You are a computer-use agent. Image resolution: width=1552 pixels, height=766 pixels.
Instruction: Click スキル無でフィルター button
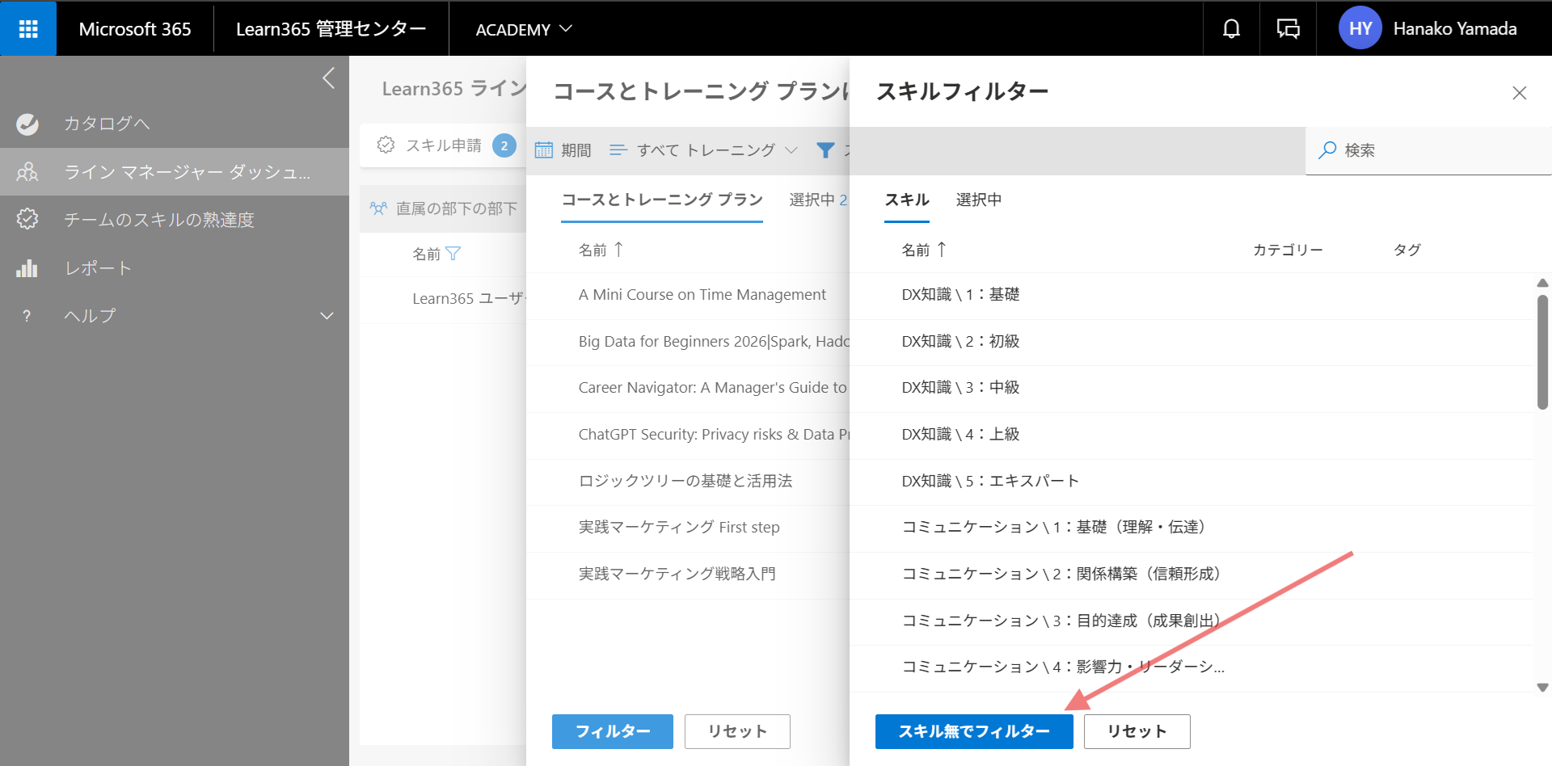(974, 731)
